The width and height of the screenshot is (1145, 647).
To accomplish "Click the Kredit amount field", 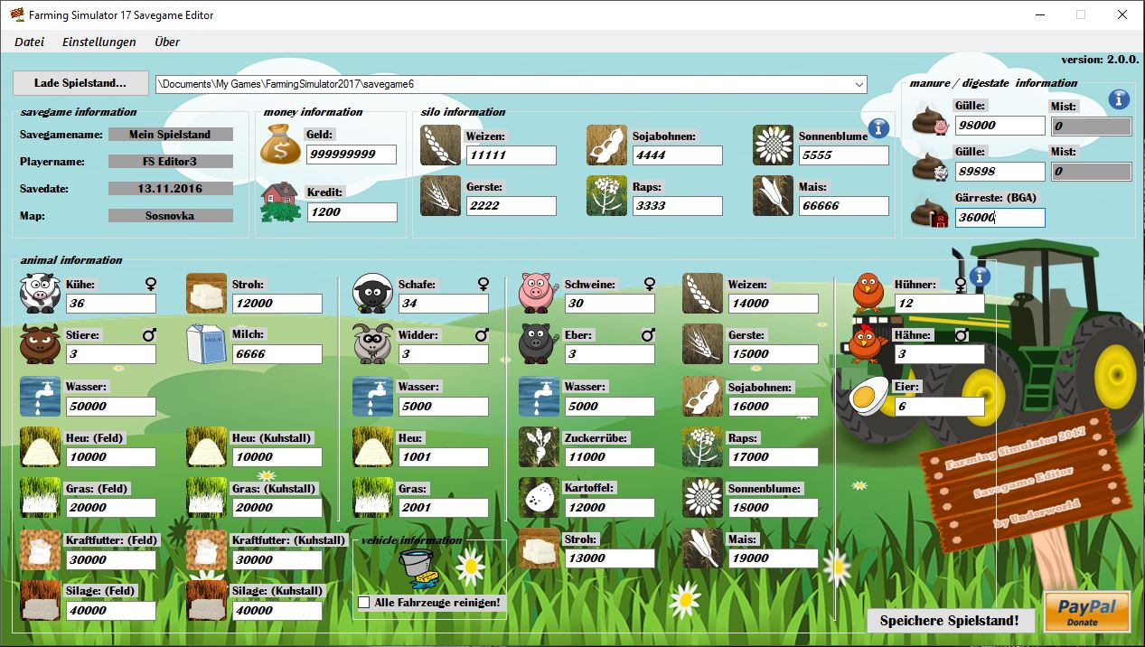I will click(352, 212).
